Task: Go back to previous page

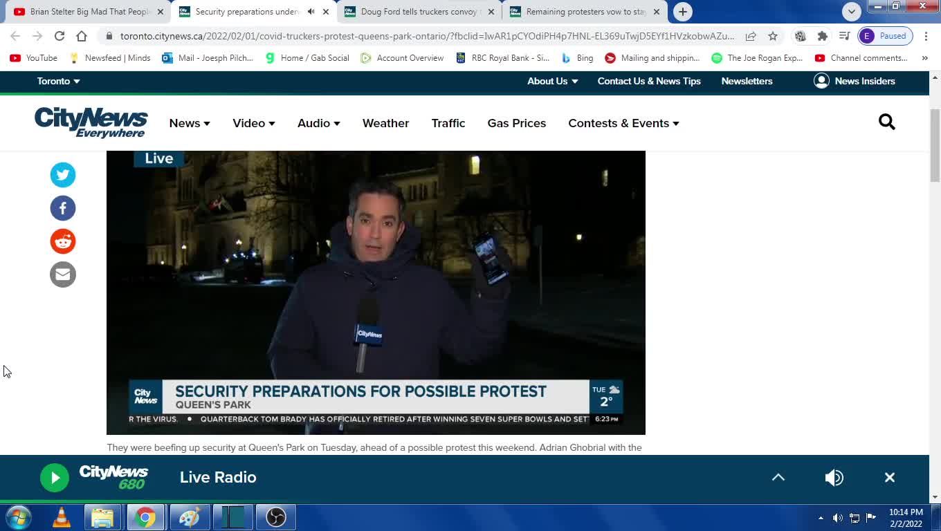Action: click(x=15, y=36)
